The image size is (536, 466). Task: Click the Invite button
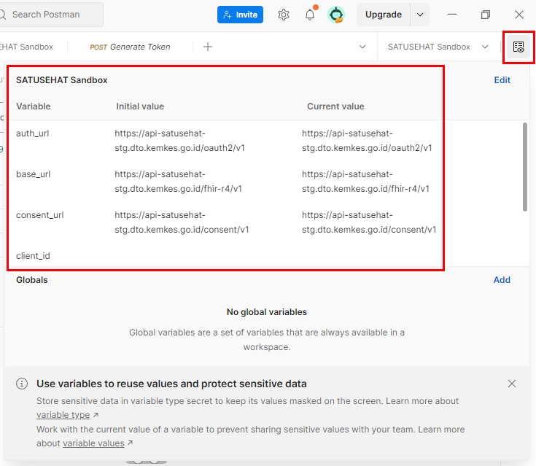click(240, 15)
